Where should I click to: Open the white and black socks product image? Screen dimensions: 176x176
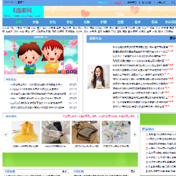click(x=56, y=132)
